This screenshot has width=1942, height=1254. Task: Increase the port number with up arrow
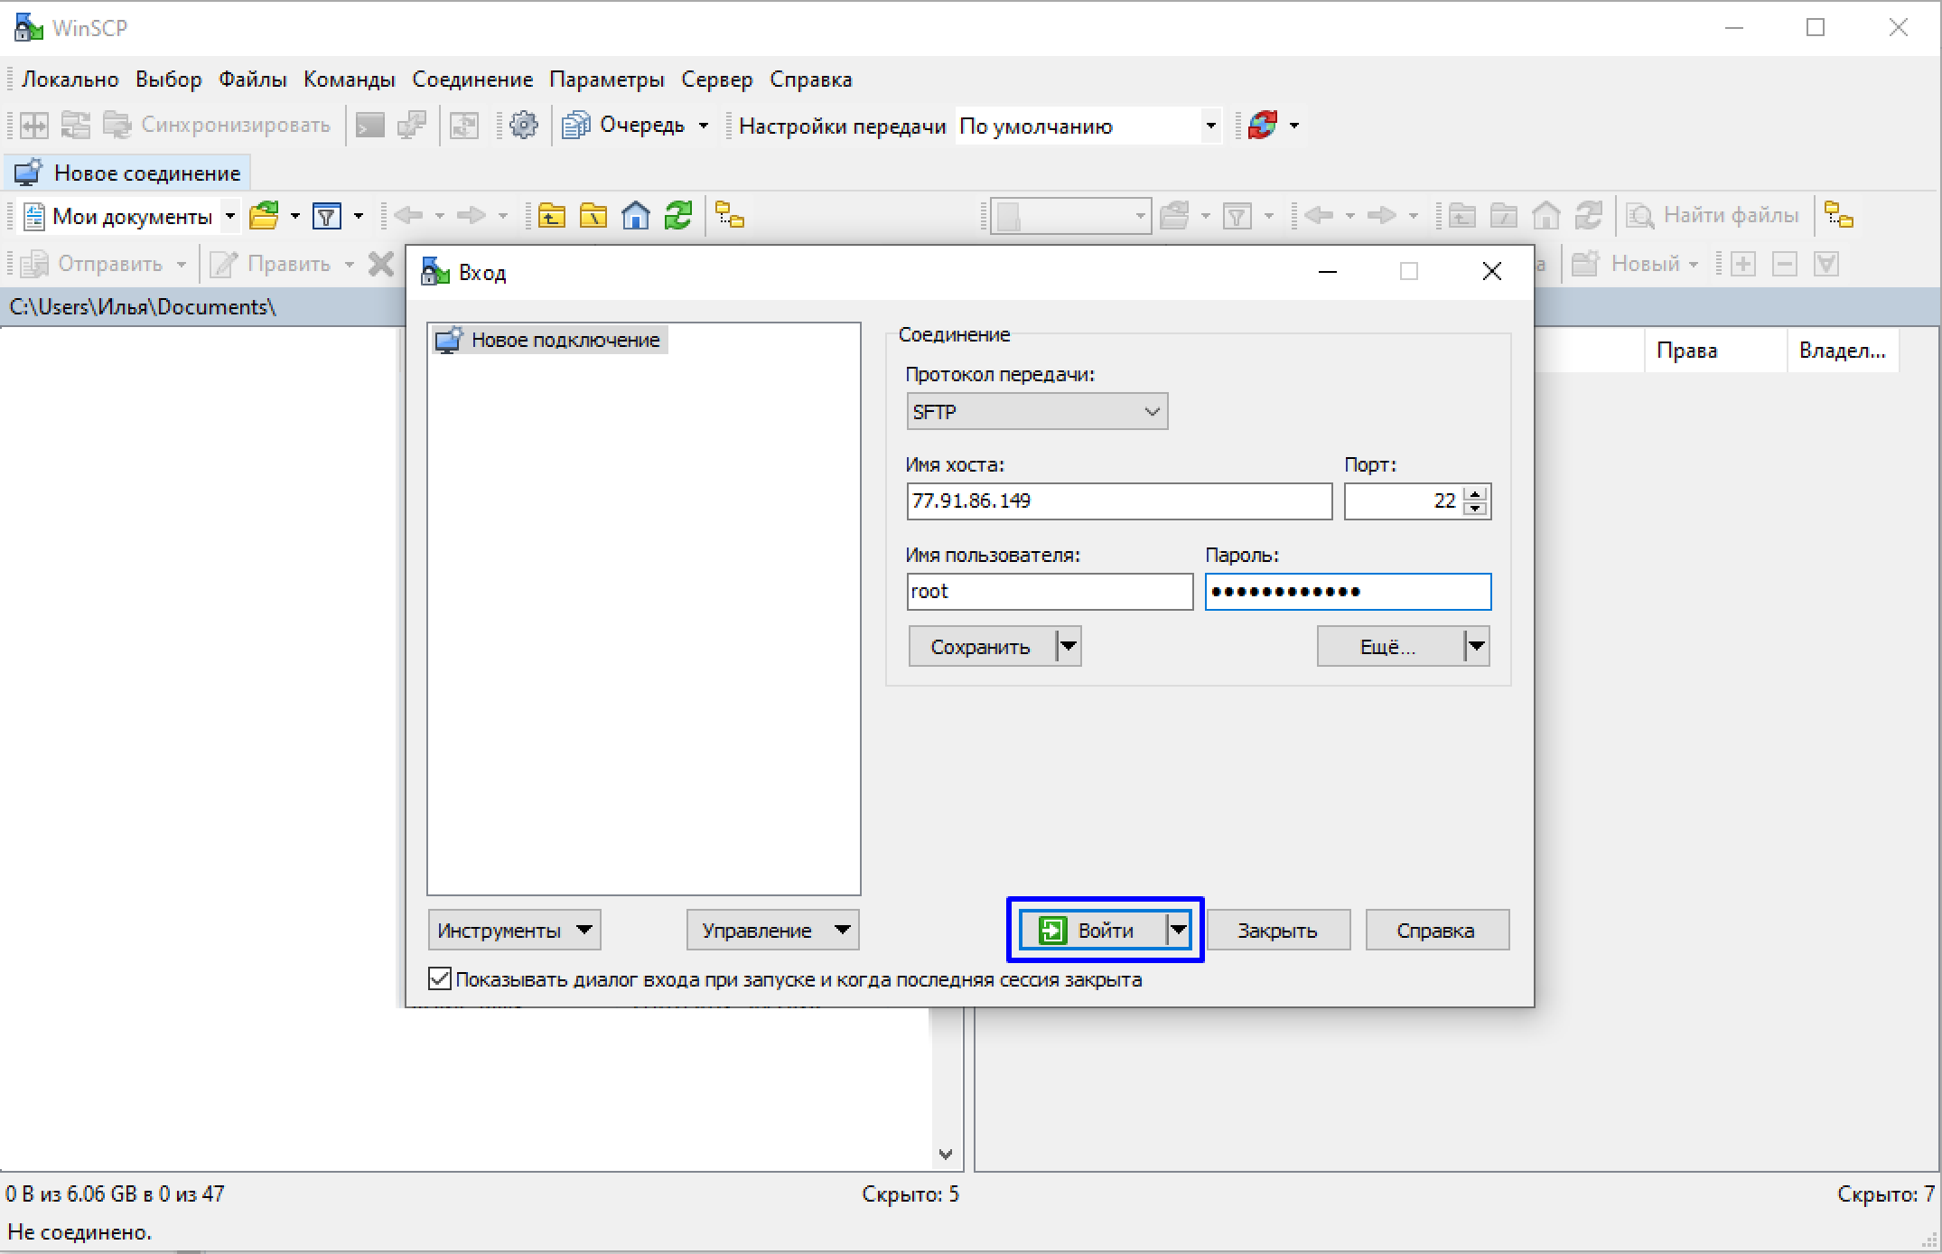[1475, 493]
